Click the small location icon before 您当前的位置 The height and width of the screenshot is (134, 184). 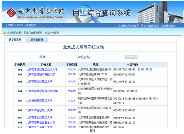[x=5, y=32]
